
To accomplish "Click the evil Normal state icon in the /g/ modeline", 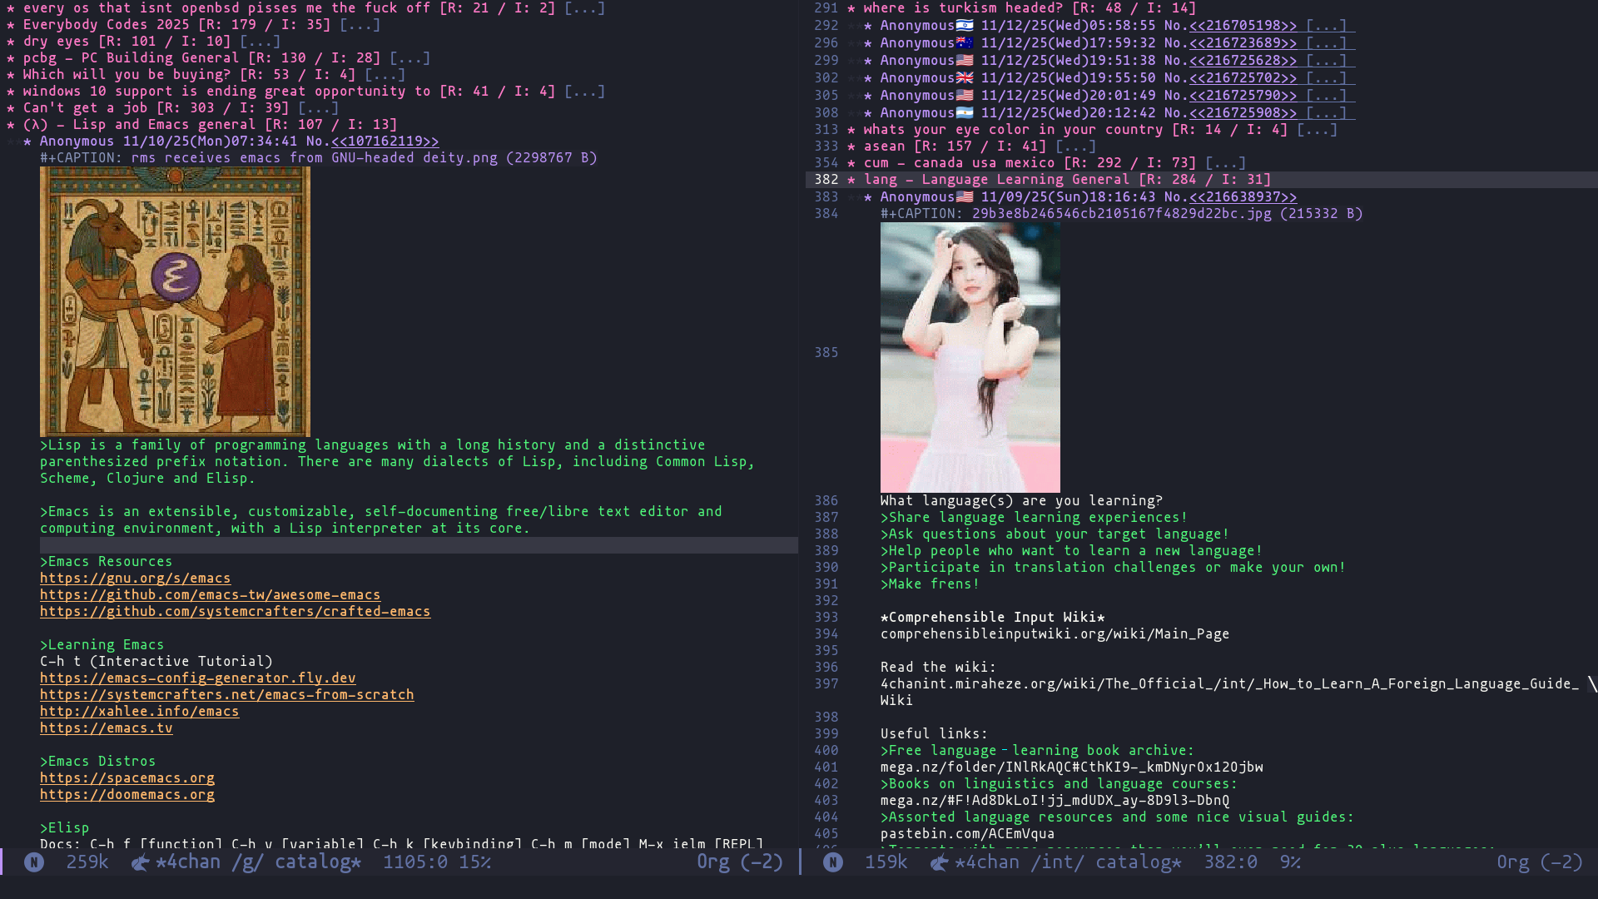I will point(34,862).
